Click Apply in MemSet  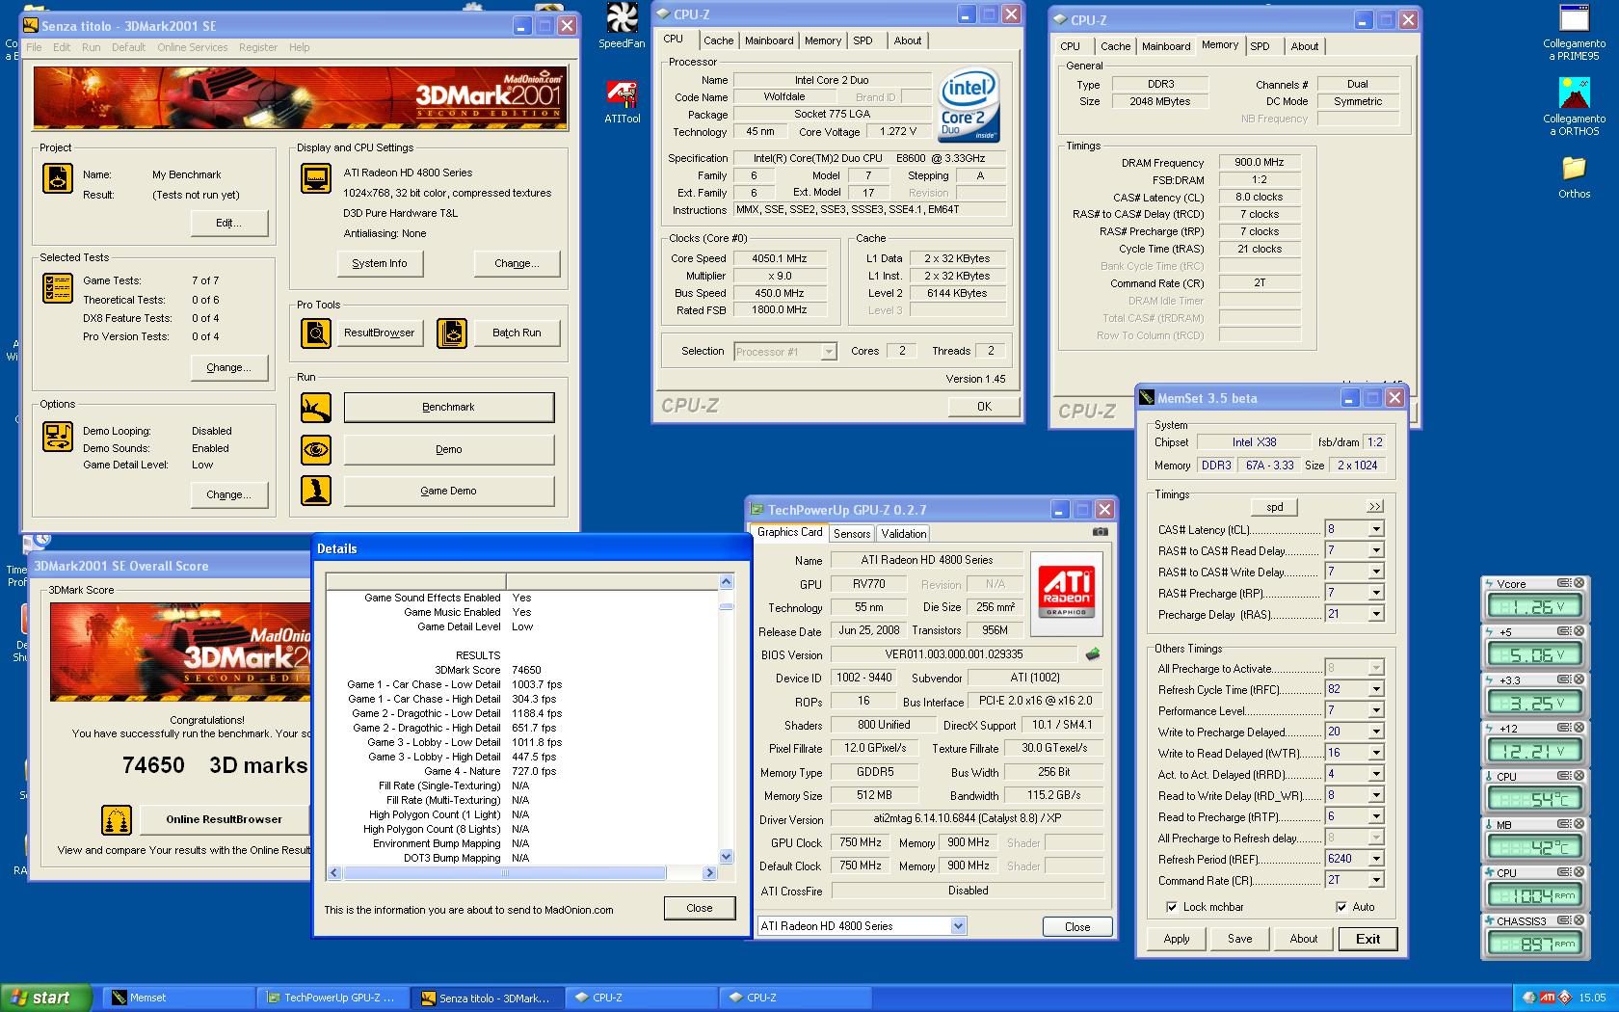click(x=1177, y=939)
